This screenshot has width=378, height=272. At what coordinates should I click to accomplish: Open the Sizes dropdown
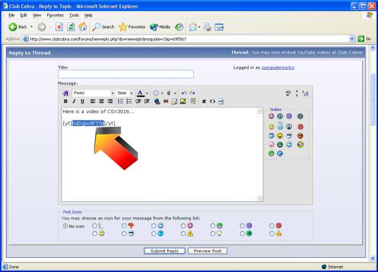click(x=125, y=93)
